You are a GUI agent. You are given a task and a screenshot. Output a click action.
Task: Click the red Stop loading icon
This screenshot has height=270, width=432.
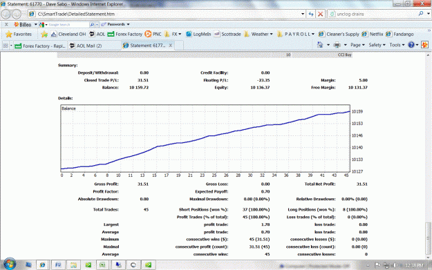(320, 14)
